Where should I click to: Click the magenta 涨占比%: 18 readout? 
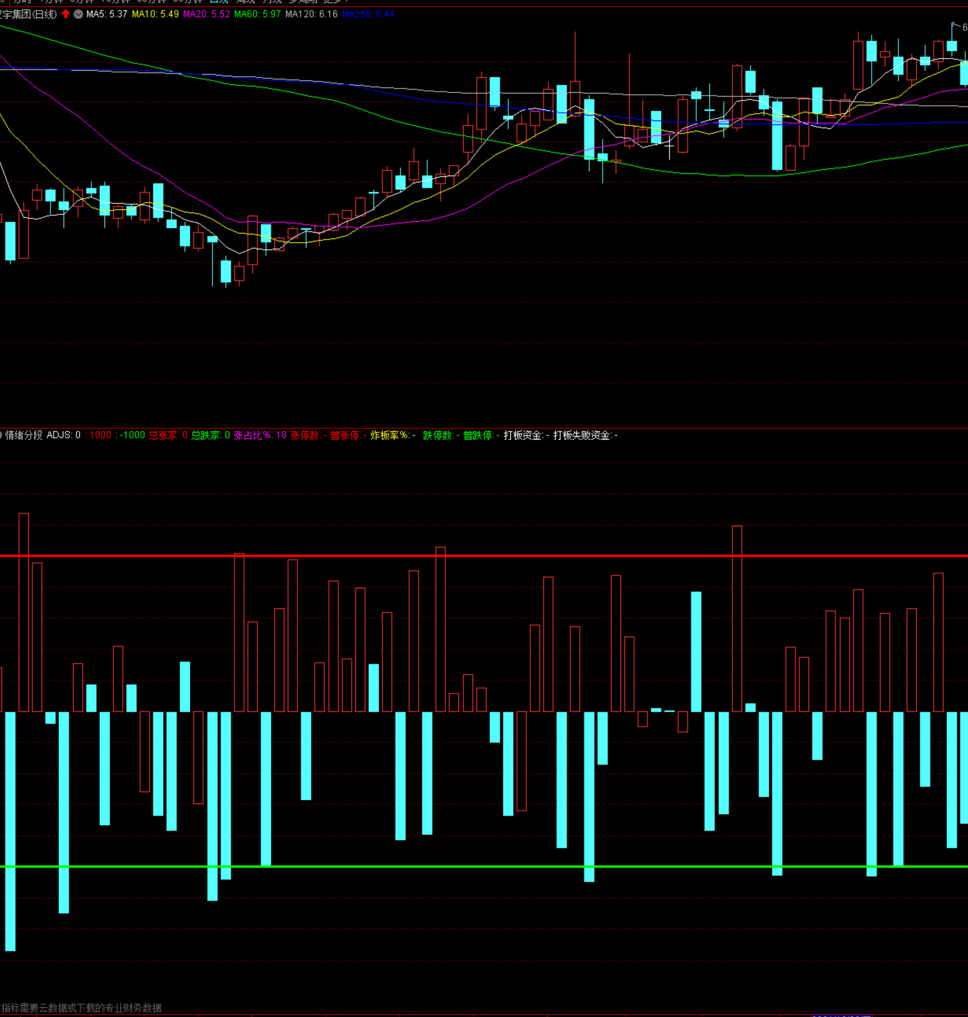(261, 435)
